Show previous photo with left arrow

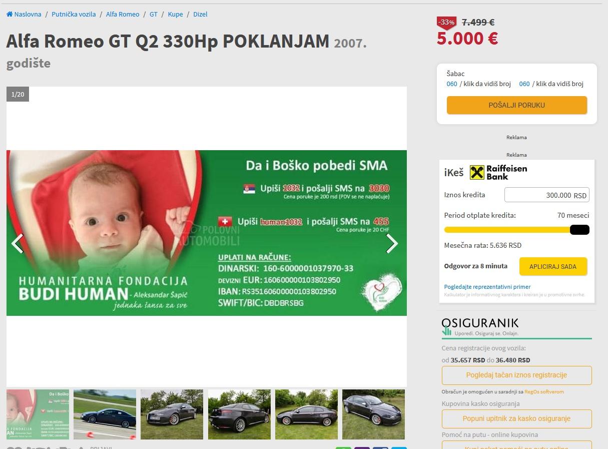point(18,244)
